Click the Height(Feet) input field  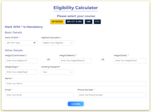point(130,61)
